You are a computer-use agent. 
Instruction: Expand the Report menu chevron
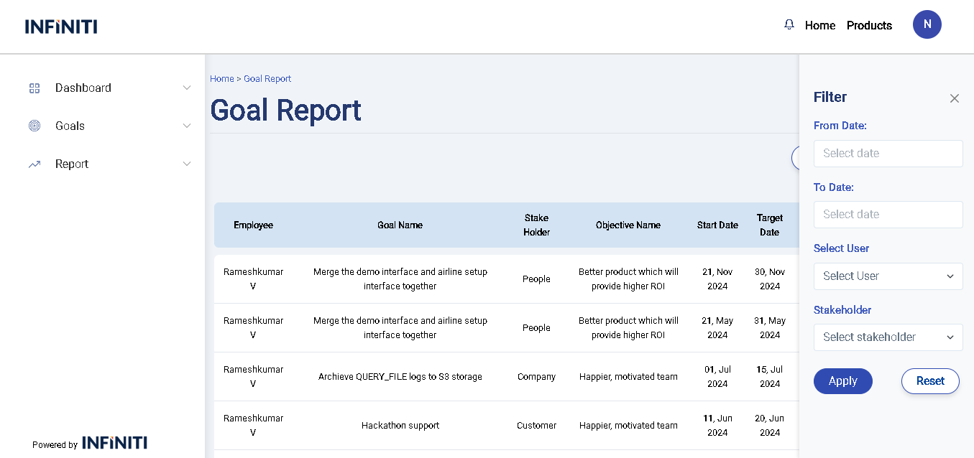click(x=187, y=164)
